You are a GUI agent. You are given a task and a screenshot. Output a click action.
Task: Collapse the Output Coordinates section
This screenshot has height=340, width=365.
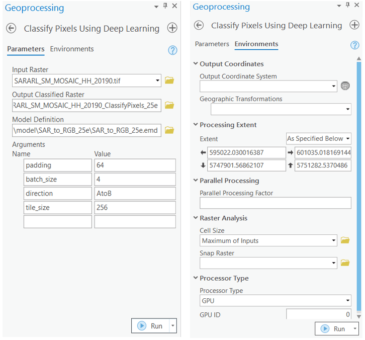196,64
